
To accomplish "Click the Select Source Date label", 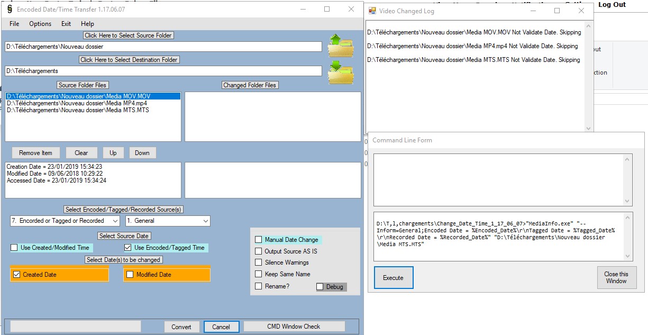I will tap(124, 236).
